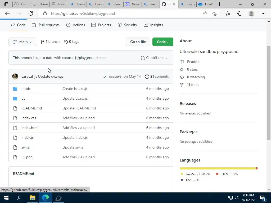Open commit hash 5ebbdf0
The image size is (271, 203).
(x=115, y=76)
